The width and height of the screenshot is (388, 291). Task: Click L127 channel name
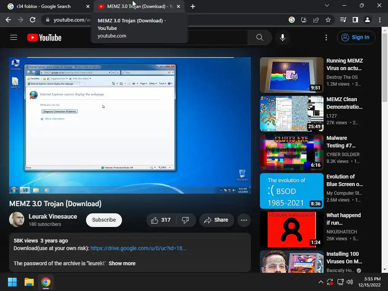coord(332,116)
